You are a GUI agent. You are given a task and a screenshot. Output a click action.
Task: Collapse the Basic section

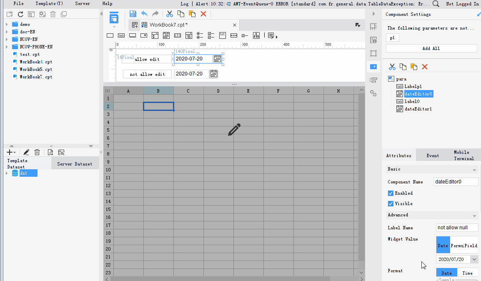(x=474, y=170)
